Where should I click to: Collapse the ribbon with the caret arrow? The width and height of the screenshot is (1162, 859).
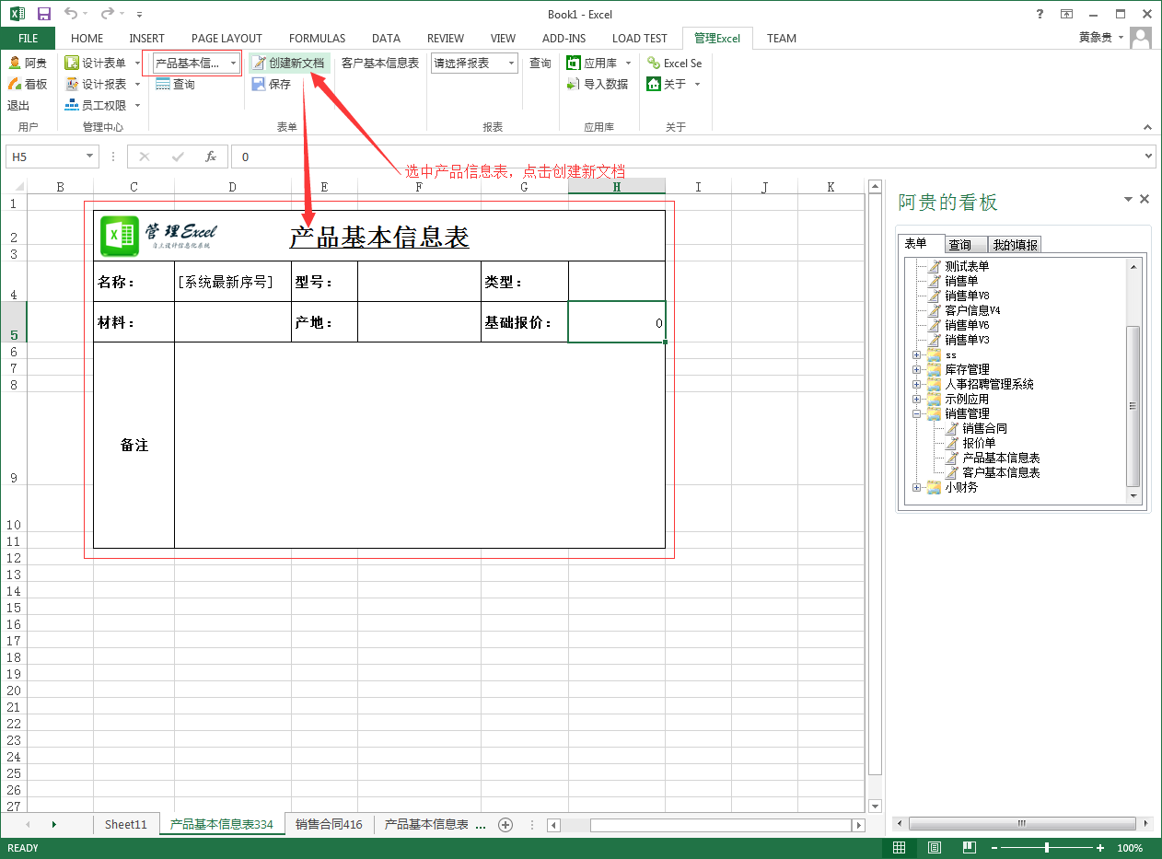1147,127
